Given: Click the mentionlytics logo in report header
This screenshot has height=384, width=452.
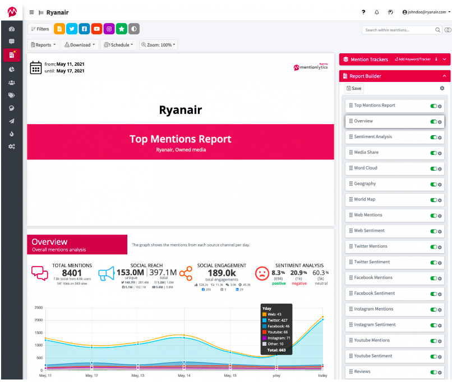Looking at the screenshot, I should pyautogui.click(x=311, y=67).
